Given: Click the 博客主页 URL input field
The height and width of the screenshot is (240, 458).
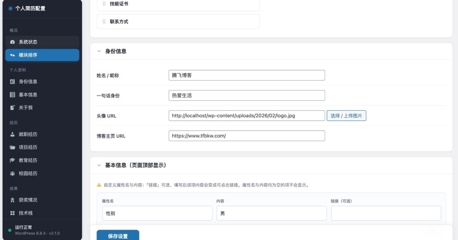Looking at the screenshot, I should pos(246,136).
